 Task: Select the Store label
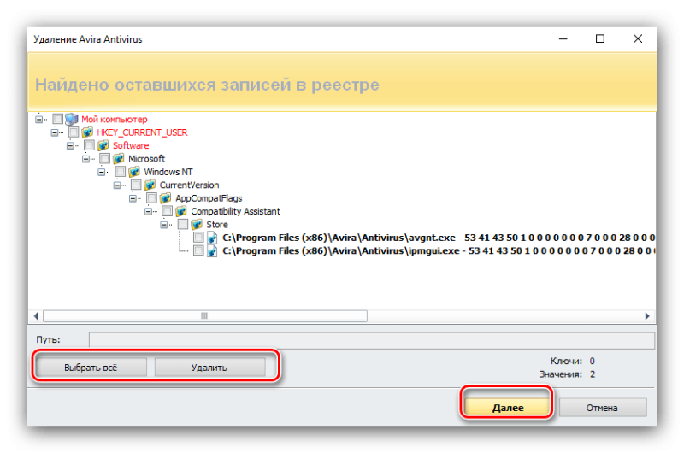(x=217, y=224)
